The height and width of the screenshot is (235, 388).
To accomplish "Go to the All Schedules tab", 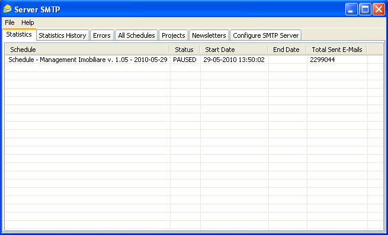I will pyautogui.click(x=136, y=35).
